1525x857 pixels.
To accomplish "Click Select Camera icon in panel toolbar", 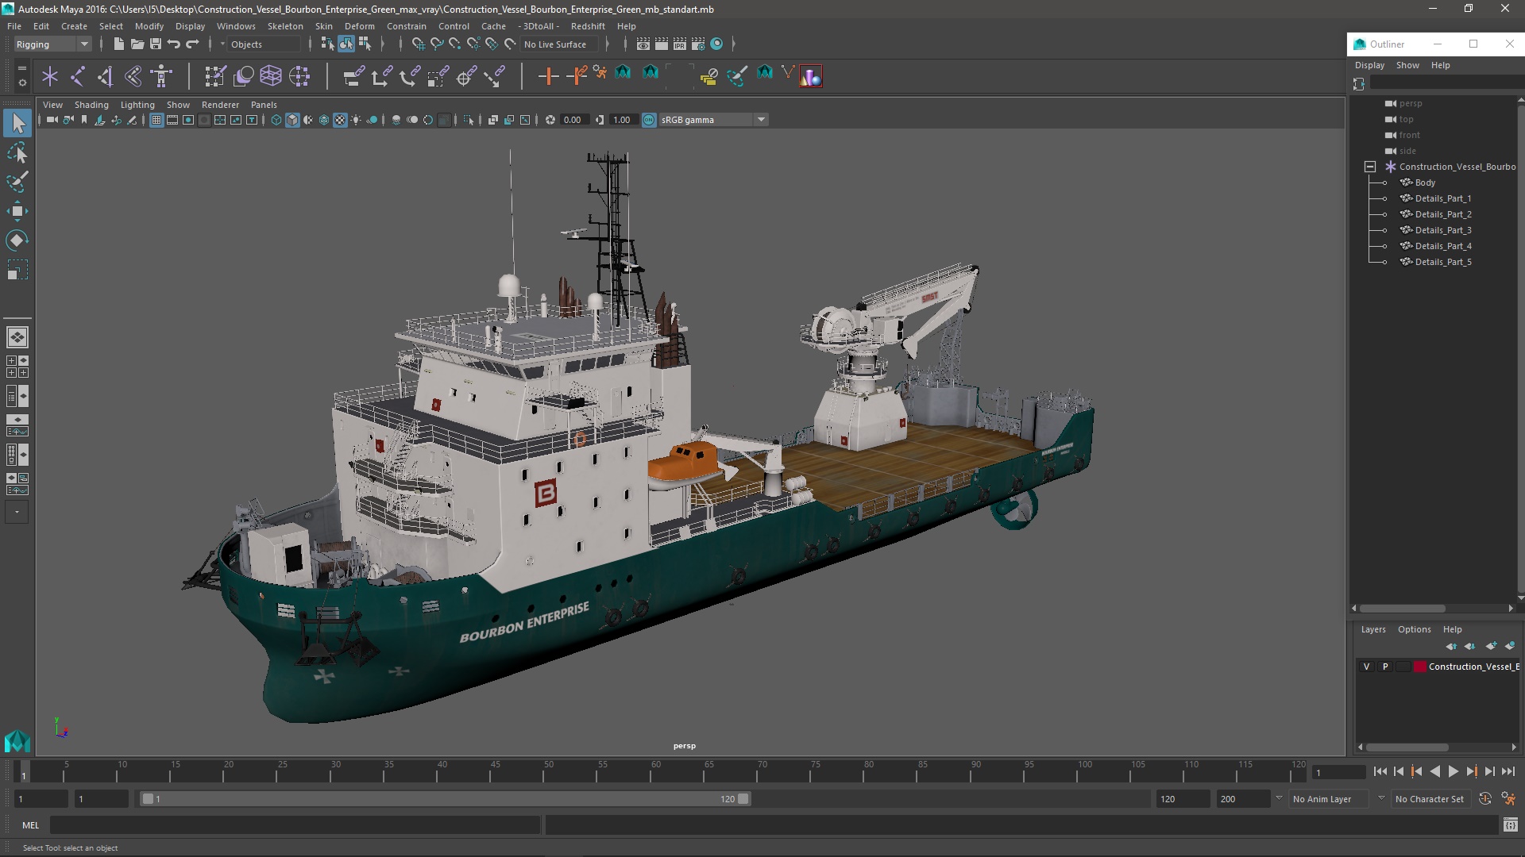I will pyautogui.click(x=52, y=120).
